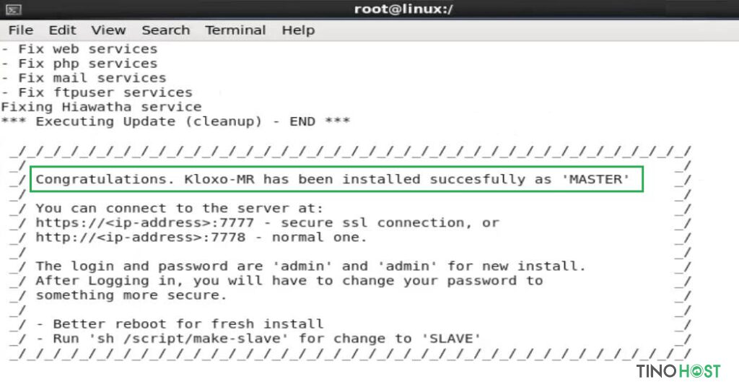
Task: Click the 'Fixing Hiawatha service' line
Action: 101,107
